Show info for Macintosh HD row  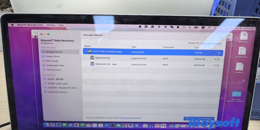[218, 59]
